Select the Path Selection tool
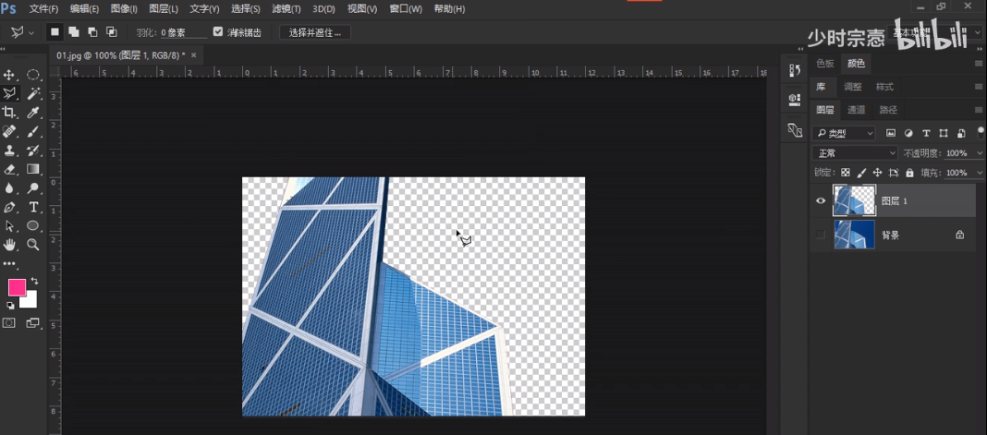This screenshot has width=987, height=435. [x=9, y=225]
